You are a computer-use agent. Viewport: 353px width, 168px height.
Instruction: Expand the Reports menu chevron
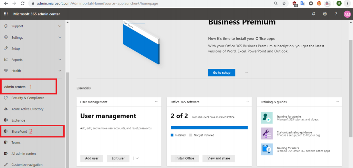(60, 60)
